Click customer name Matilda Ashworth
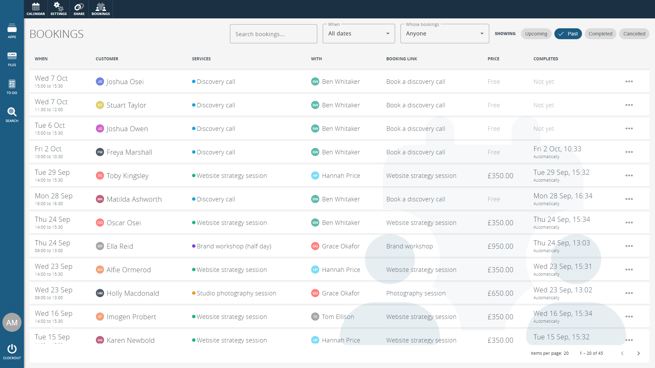Screen dimensions: 655x368 (x=134, y=199)
